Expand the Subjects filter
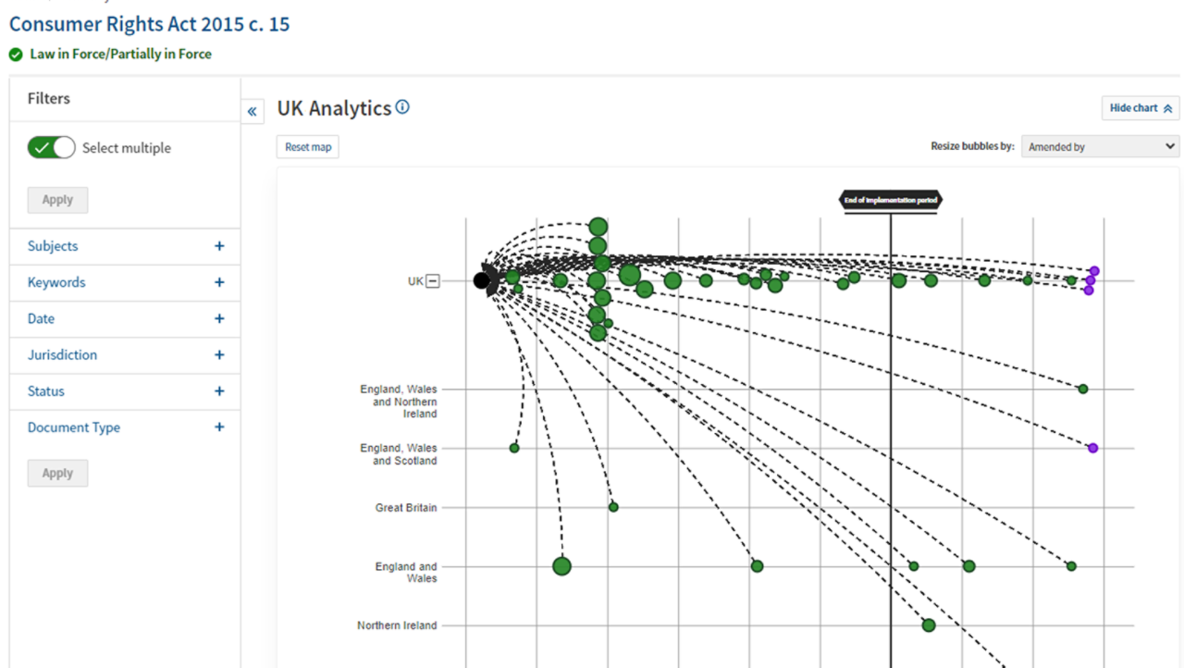Screen dimensions: 1184x668 click(x=219, y=246)
